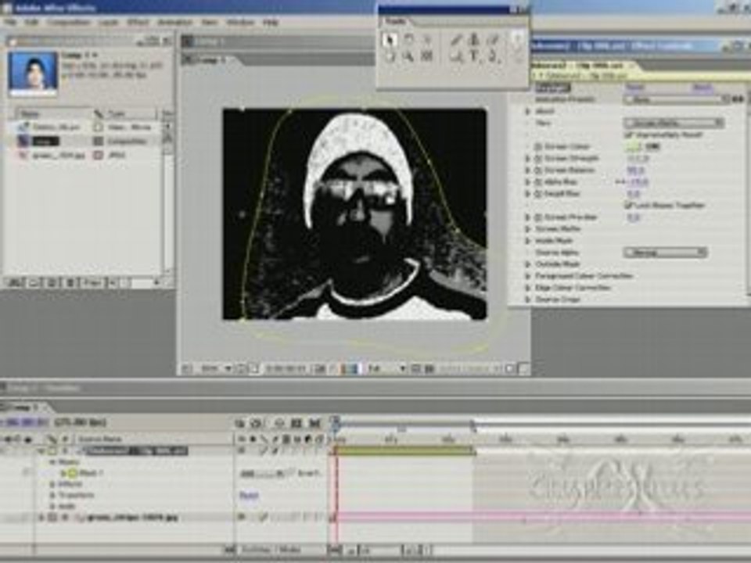Pick the Rotation tool
The width and height of the screenshot is (751, 563).
(408, 40)
